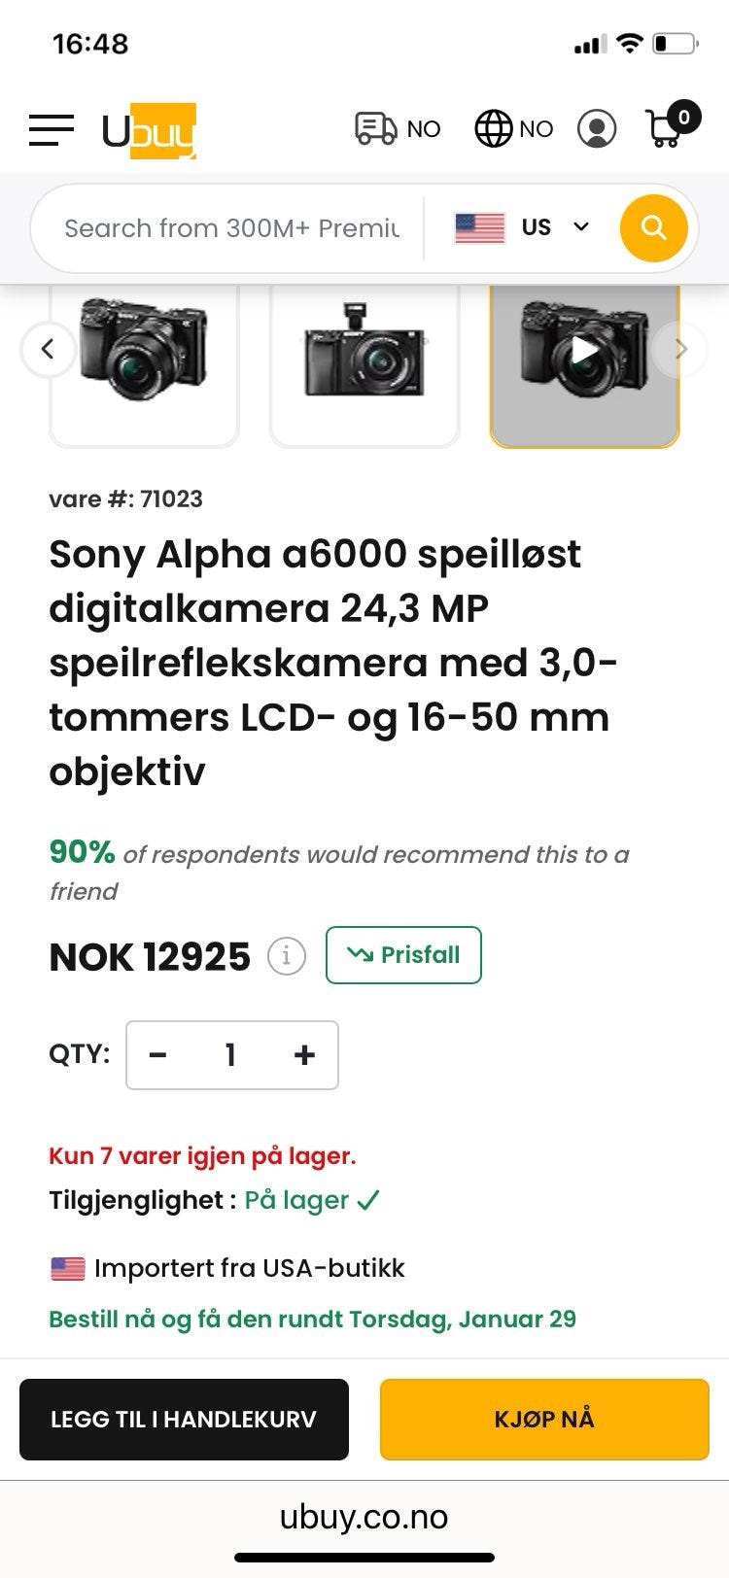
Task: Click the Prisfall price drop button
Action: tap(403, 955)
